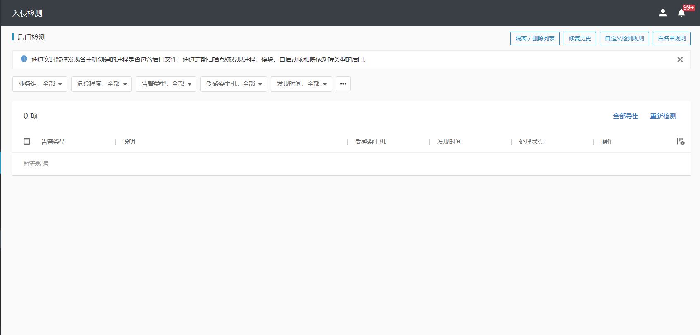Click the blue info icon in banner
Screen dimensions: 700x335
[x=24, y=59]
